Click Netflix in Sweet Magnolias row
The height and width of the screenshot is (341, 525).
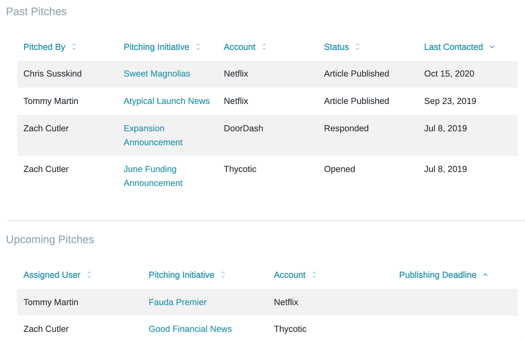click(236, 73)
